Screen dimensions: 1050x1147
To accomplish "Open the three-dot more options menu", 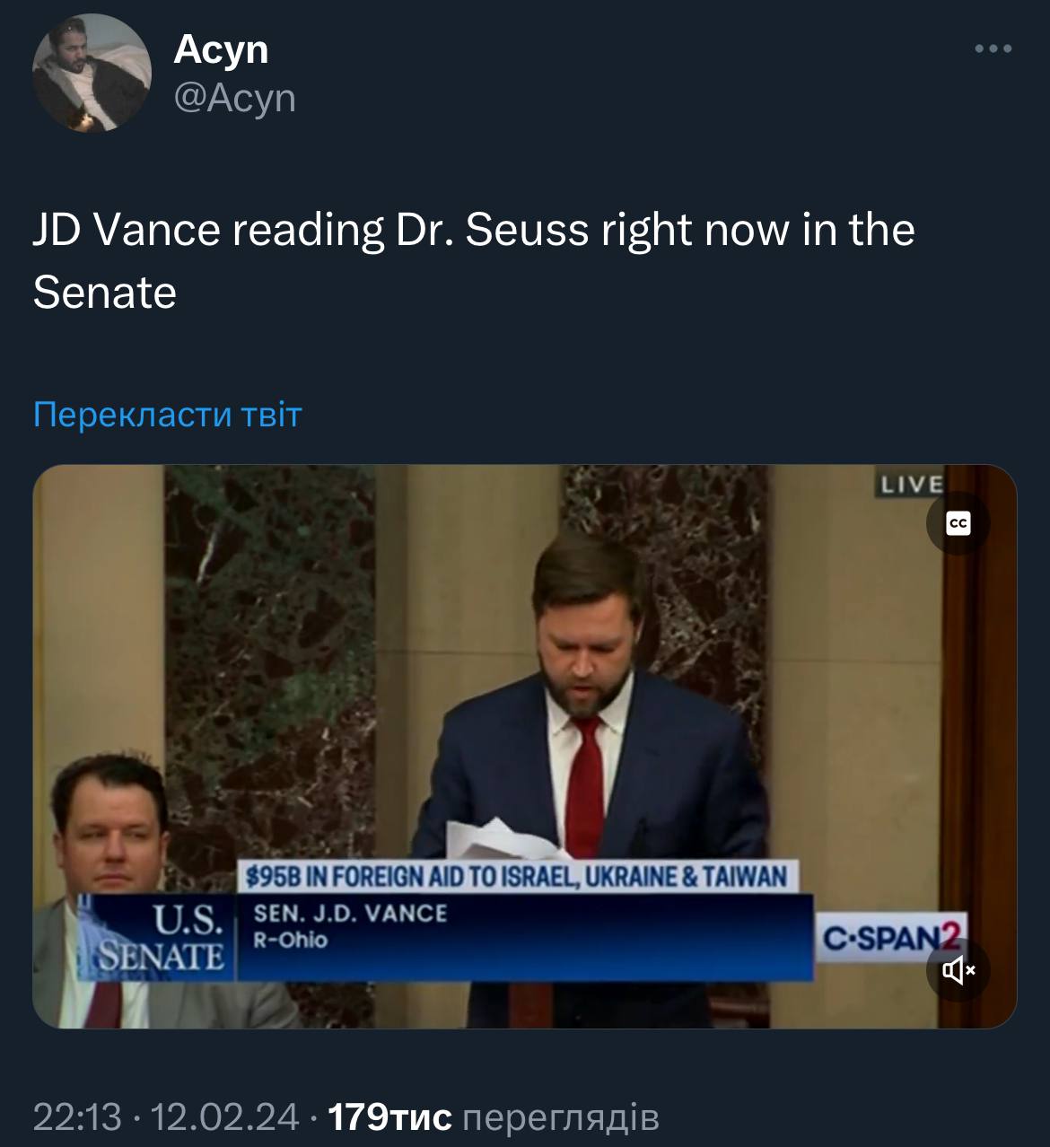I will point(993,48).
